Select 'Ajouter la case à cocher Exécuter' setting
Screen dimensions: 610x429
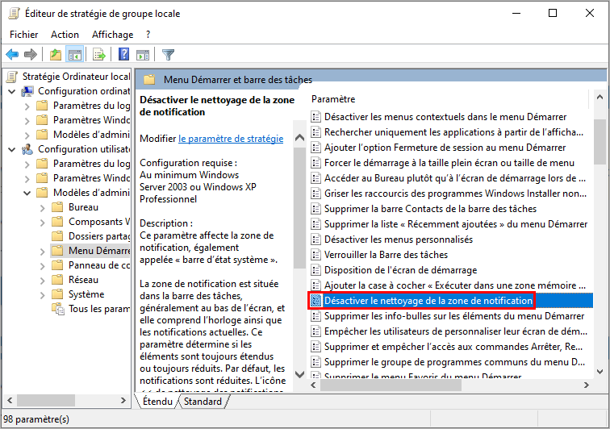click(454, 285)
